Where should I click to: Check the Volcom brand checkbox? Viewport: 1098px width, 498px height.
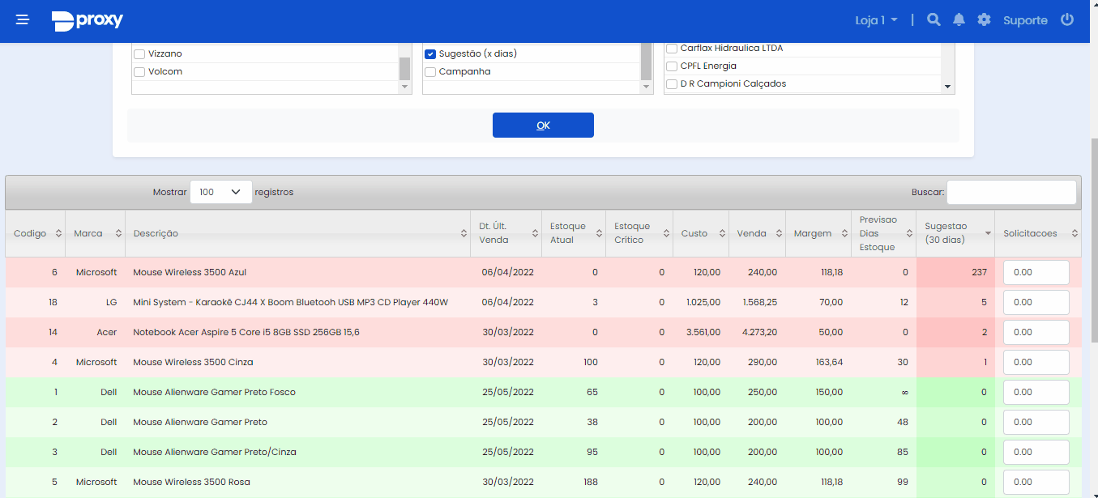coord(139,72)
